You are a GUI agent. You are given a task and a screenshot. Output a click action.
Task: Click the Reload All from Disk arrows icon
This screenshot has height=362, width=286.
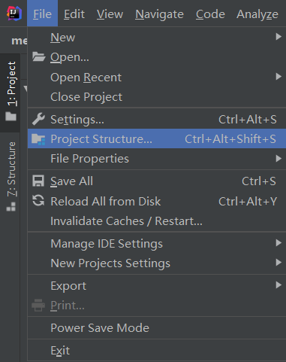[38, 201]
